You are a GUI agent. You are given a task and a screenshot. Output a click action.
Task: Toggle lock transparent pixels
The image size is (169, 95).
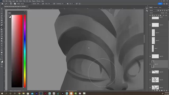pos(153,15)
